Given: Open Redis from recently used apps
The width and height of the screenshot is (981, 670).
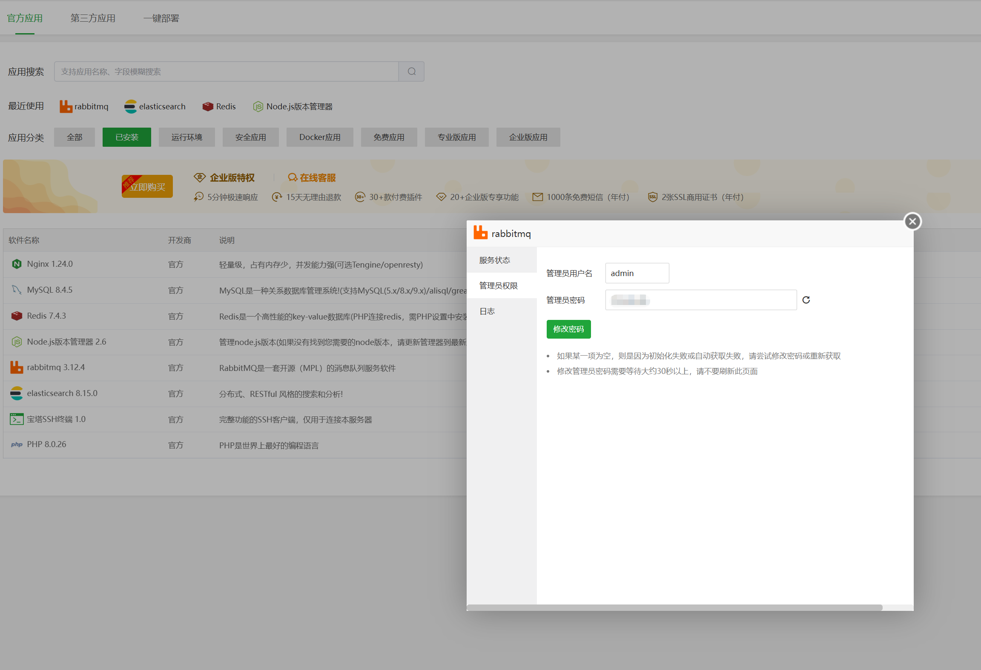Looking at the screenshot, I should coord(219,106).
